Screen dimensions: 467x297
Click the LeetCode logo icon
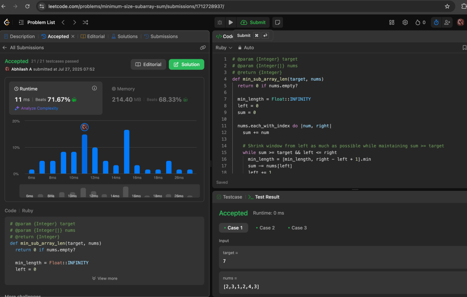(7, 22)
